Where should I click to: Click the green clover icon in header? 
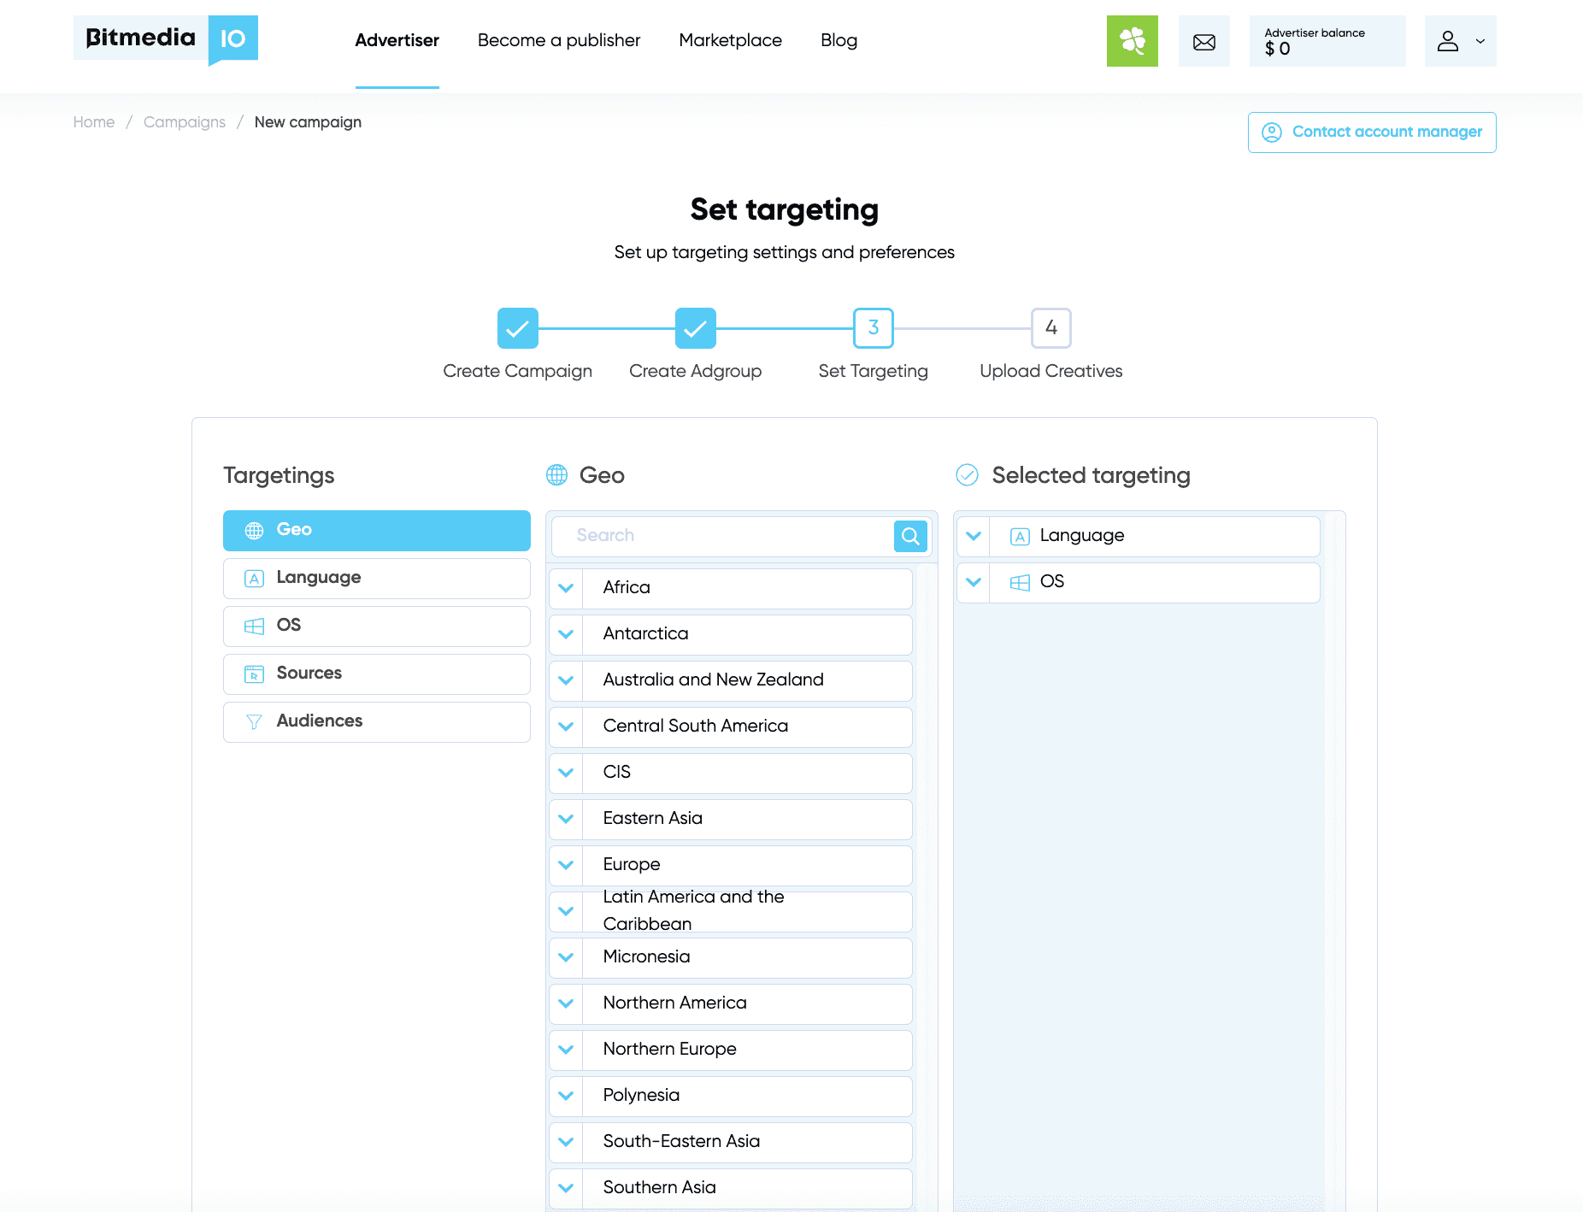pos(1132,40)
